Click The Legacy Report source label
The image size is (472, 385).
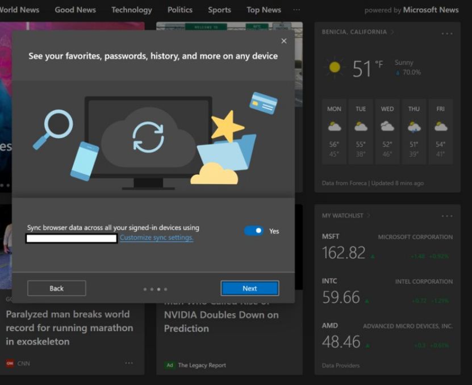[202, 365]
